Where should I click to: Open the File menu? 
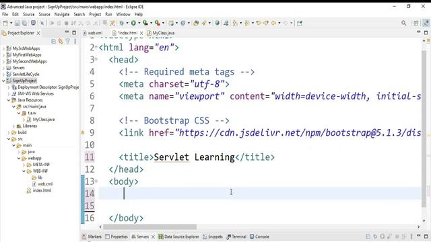[x=5, y=14]
